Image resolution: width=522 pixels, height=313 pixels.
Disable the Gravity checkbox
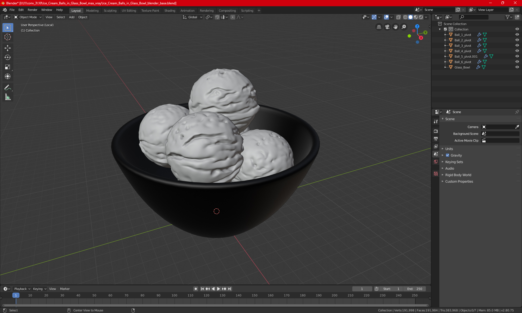448,155
